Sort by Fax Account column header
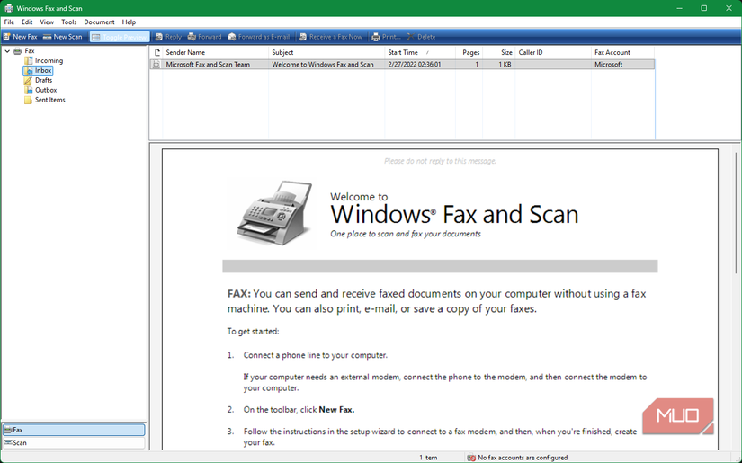742x463 pixels. 622,52
